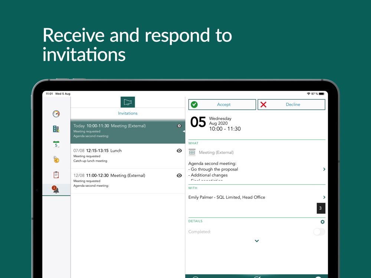Click 'Catch-up lunch meeting' text

90,161
